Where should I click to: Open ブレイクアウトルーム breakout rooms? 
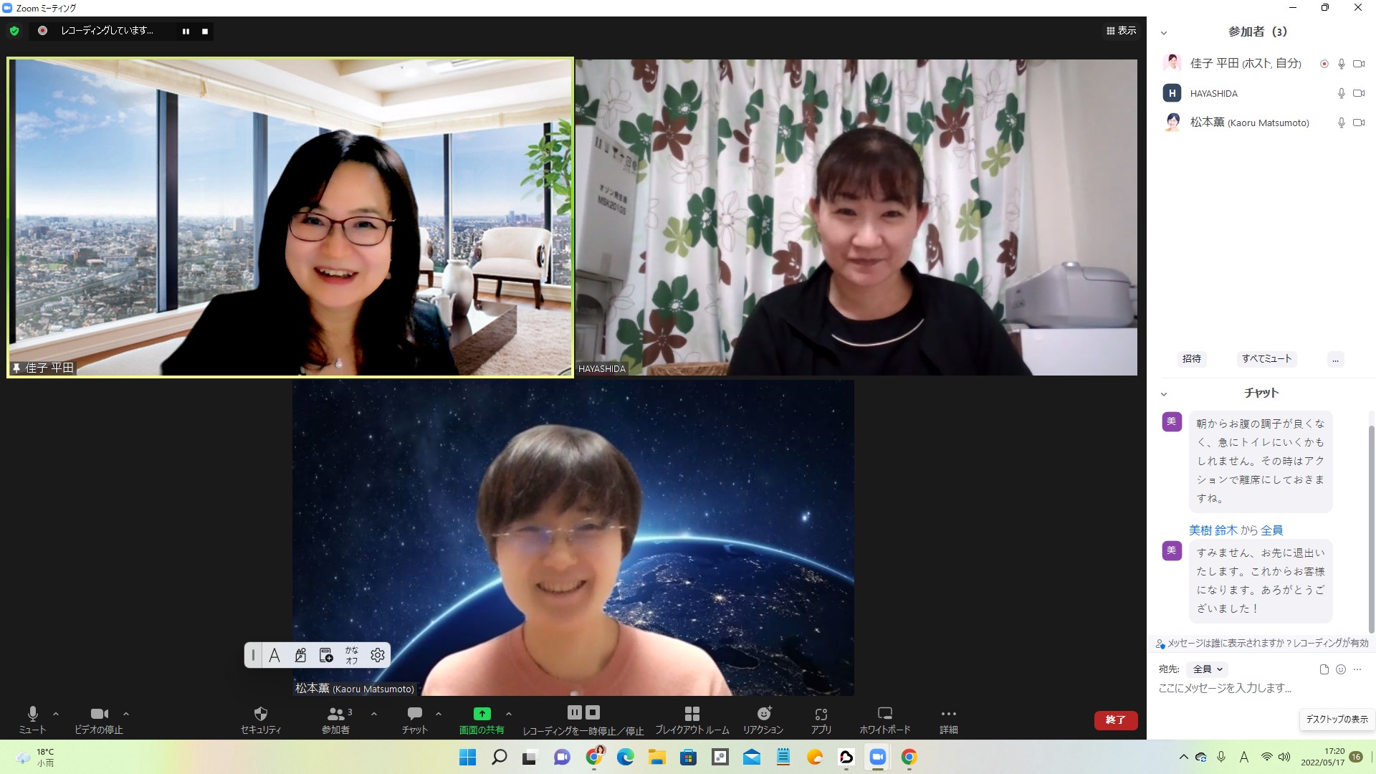tap(692, 720)
